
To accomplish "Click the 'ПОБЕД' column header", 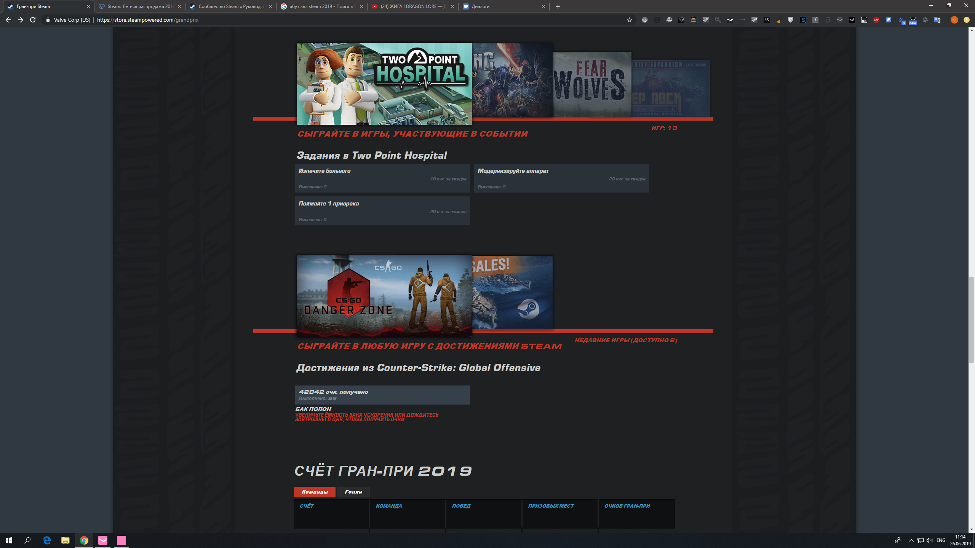I will [x=461, y=506].
